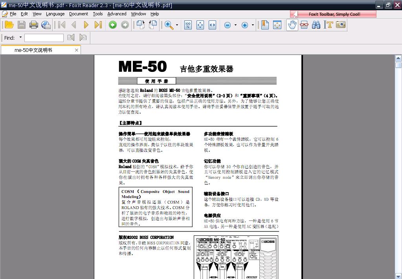Go to the next page

tap(86, 25)
